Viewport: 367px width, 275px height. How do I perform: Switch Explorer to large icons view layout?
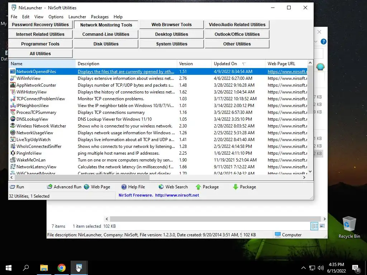pos(322,226)
